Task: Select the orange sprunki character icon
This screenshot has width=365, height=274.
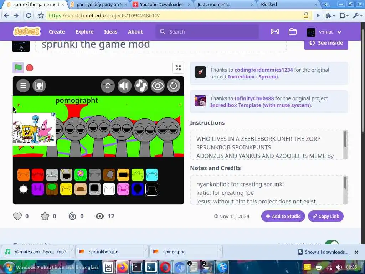Action: [24, 175]
